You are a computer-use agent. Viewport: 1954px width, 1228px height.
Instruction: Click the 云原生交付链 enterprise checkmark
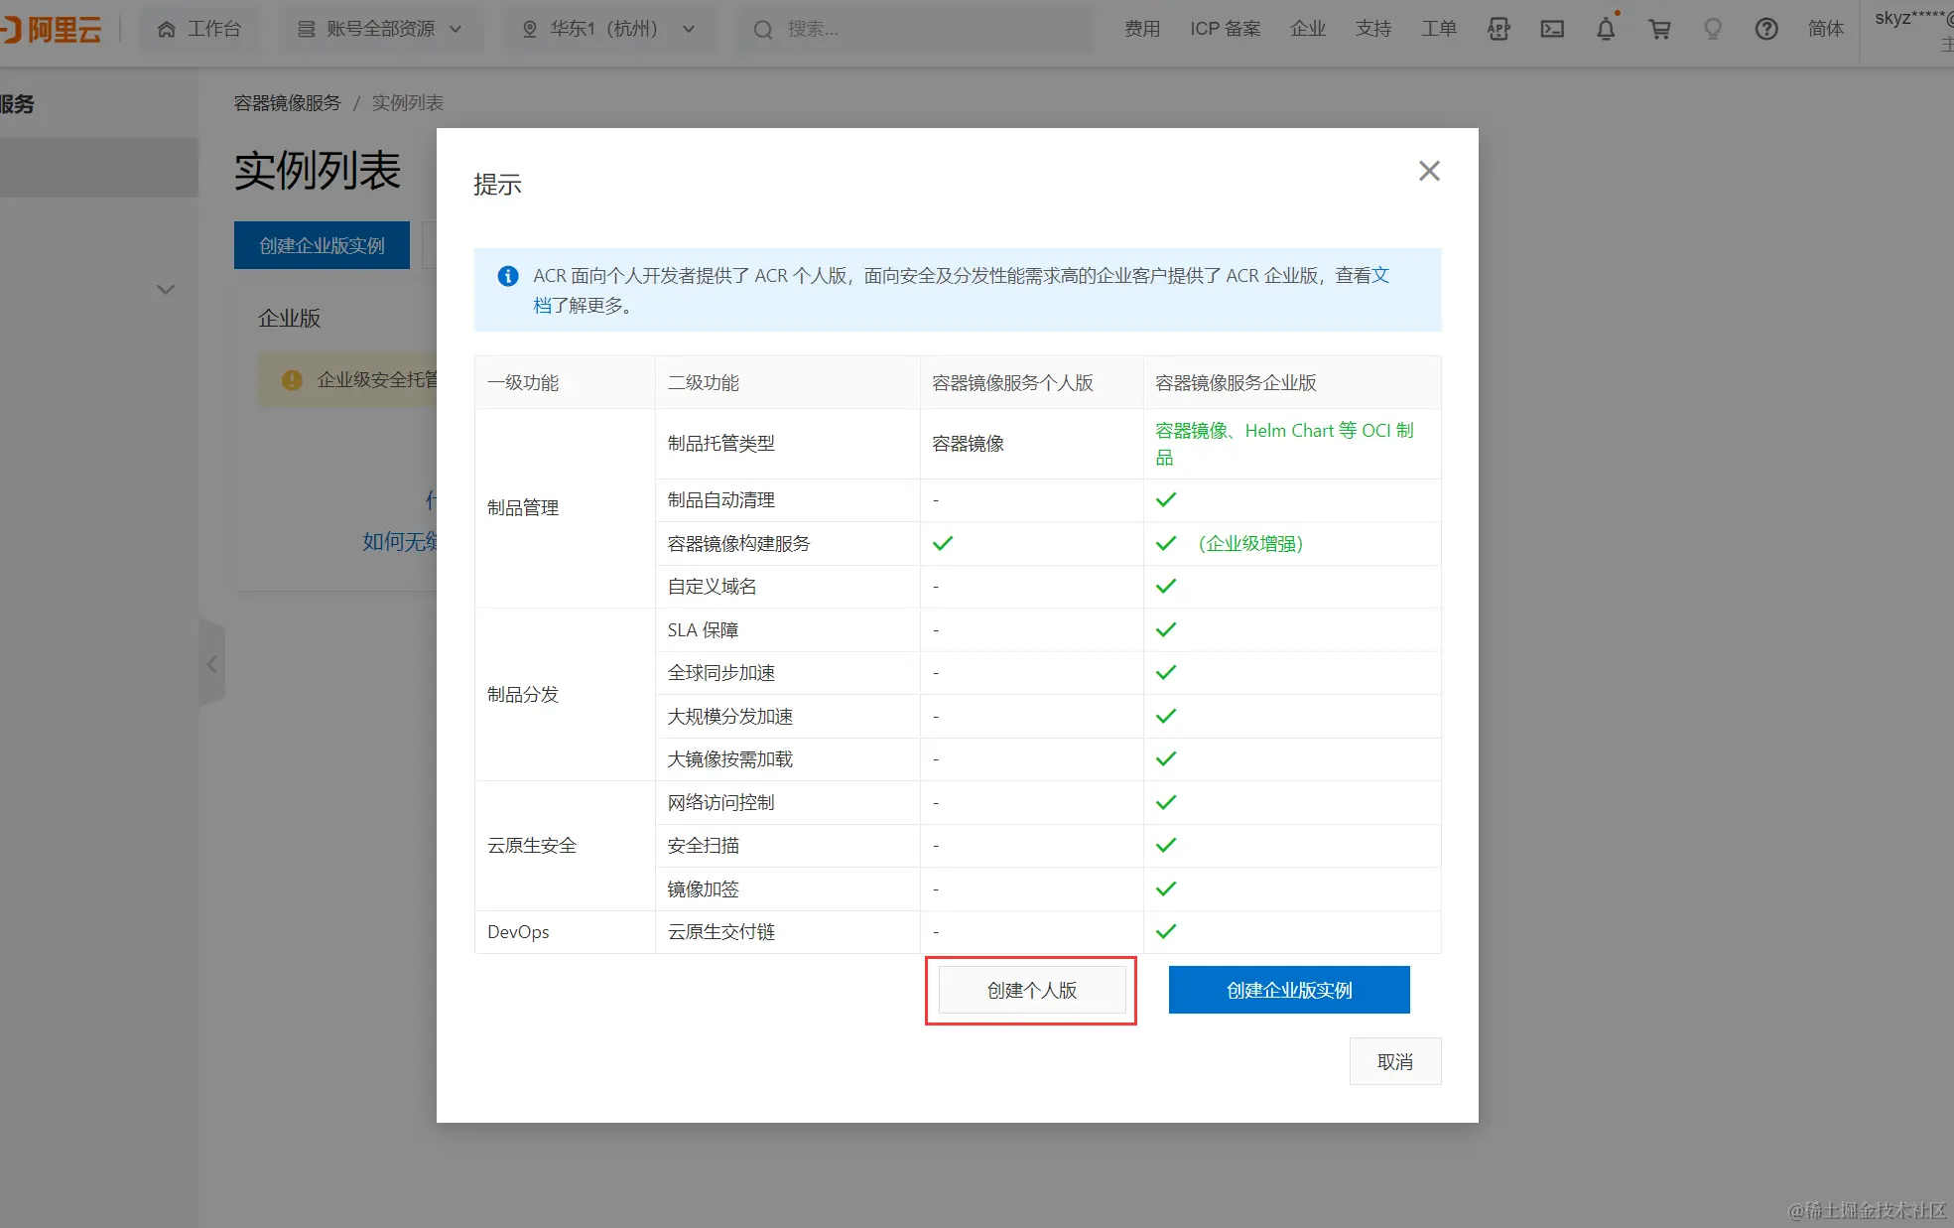(1166, 931)
